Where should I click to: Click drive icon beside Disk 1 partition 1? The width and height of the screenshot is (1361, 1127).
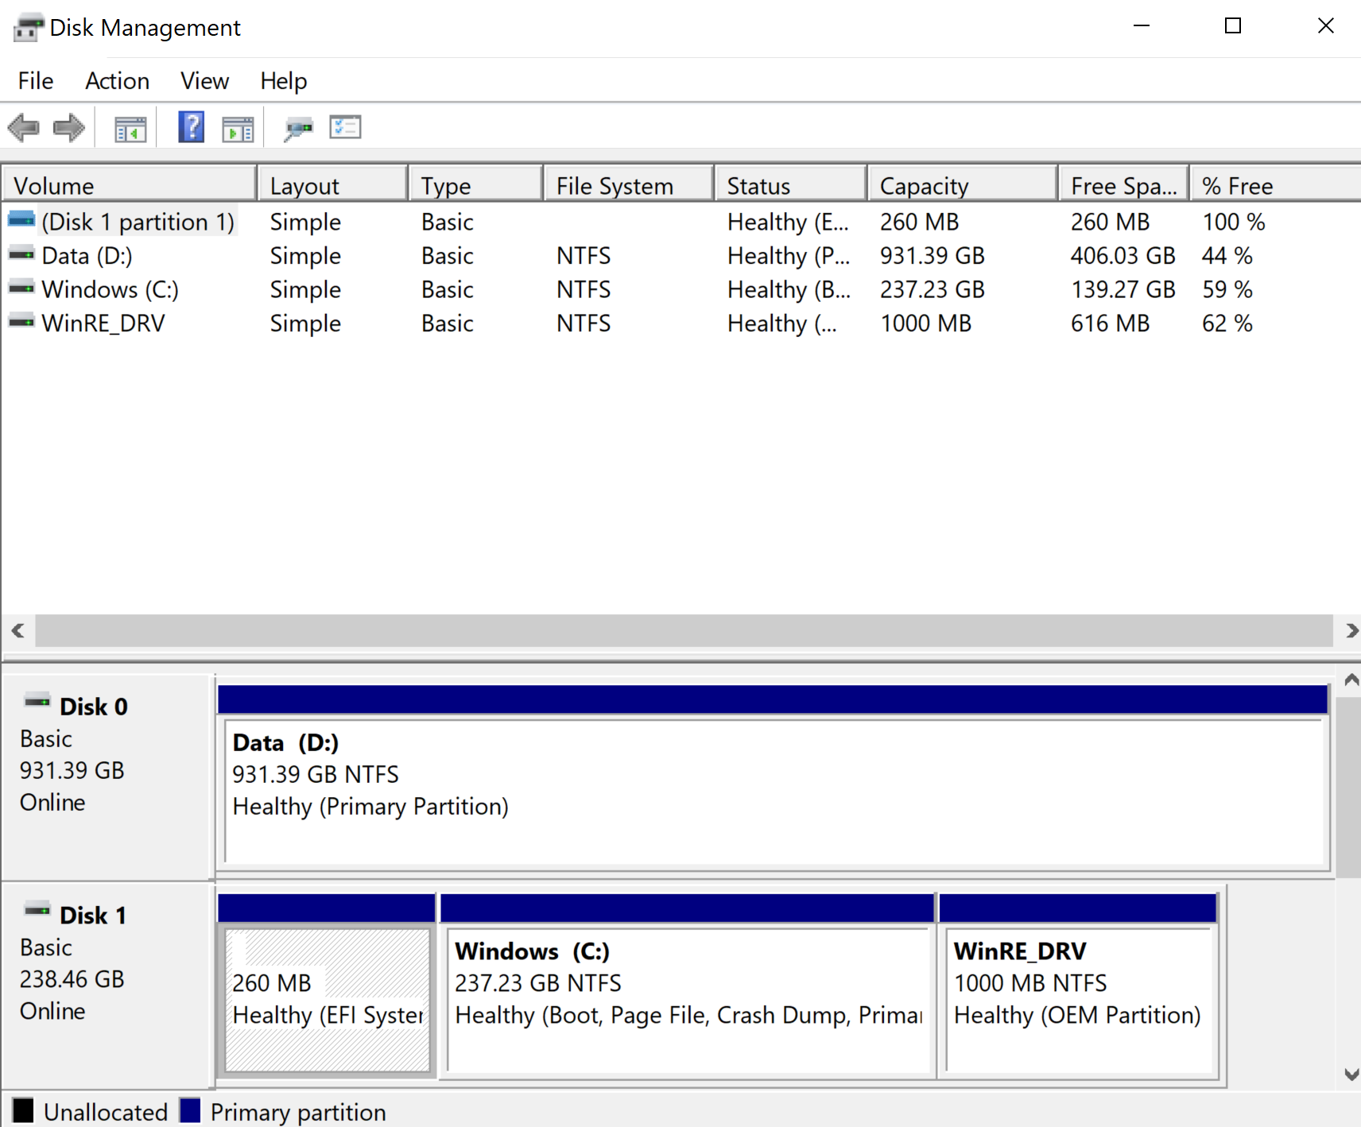[x=21, y=219]
